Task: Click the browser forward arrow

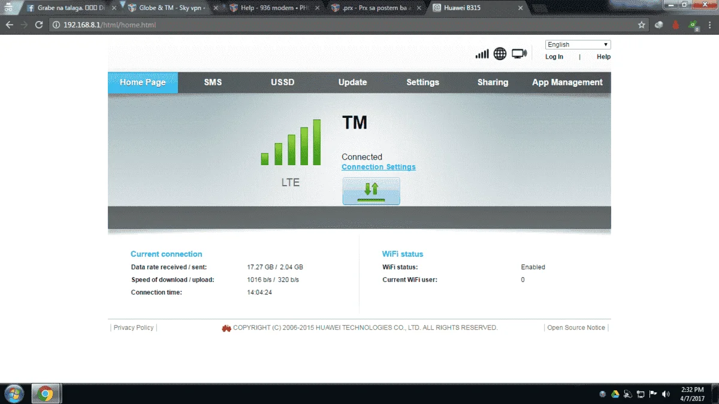Action: (x=24, y=25)
